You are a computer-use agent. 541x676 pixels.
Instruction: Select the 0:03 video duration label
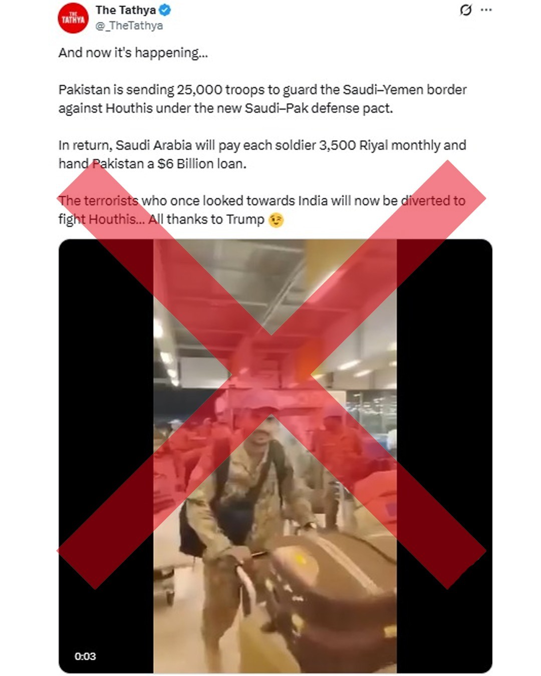point(85,656)
